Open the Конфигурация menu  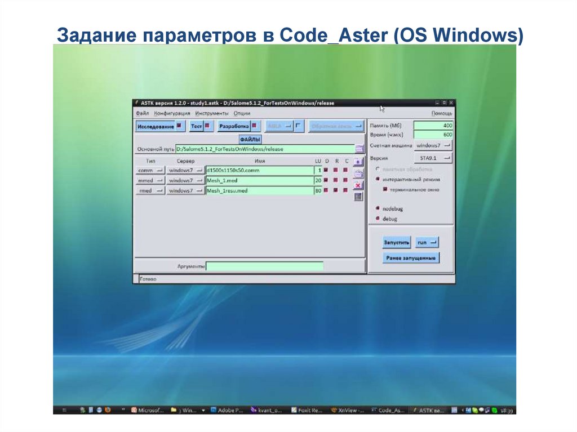pos(172,113)
